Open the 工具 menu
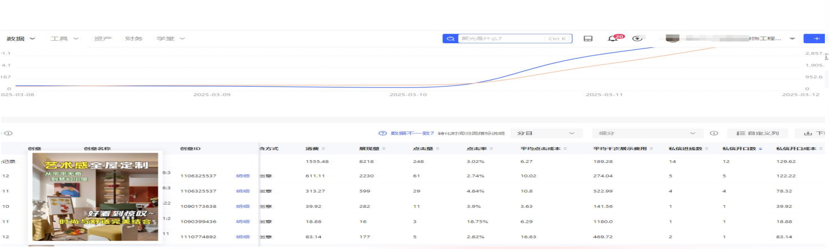829x249 pixels. [65, 39]
